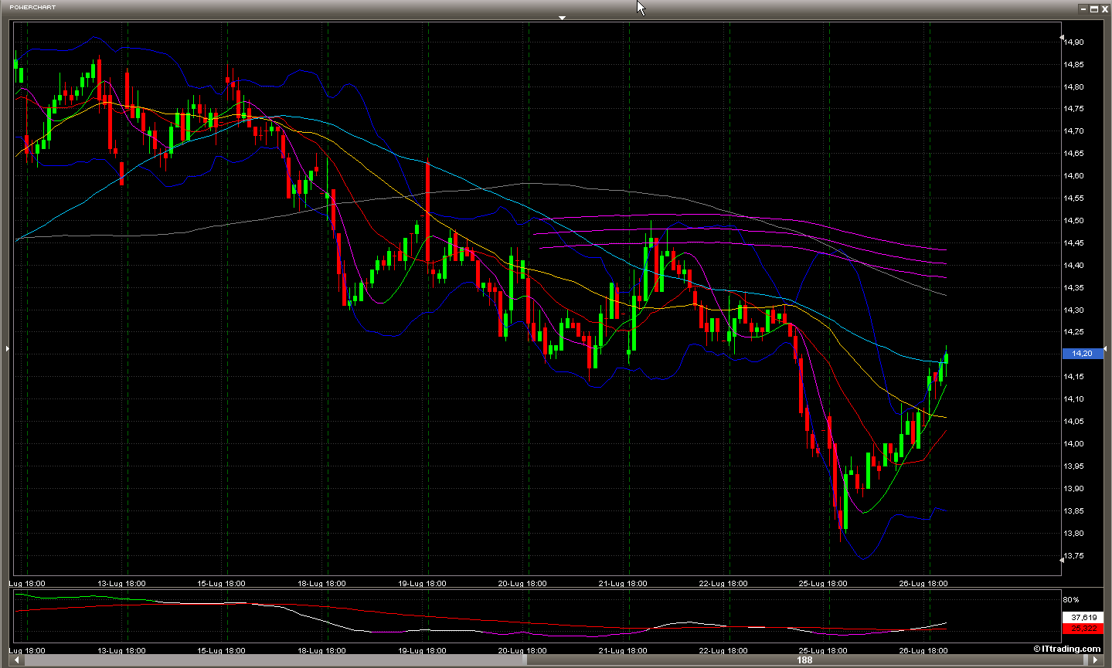Maximize the PowerChart window
The width and height of the screenshot is (1112, 668).
(1093, 8)
